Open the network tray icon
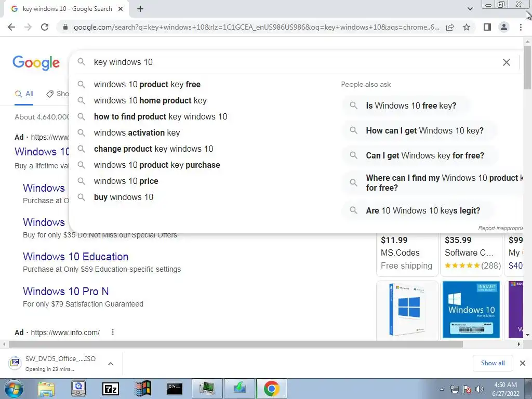Viewport: 532px width, 399px height. tap(454, 389)
